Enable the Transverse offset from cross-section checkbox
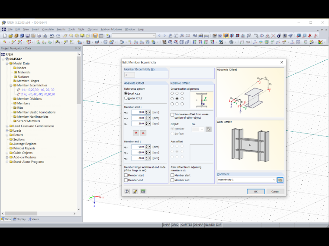329x246 pixels. 172,115
